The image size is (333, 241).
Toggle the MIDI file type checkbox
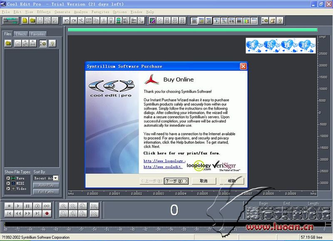point(8,183)
